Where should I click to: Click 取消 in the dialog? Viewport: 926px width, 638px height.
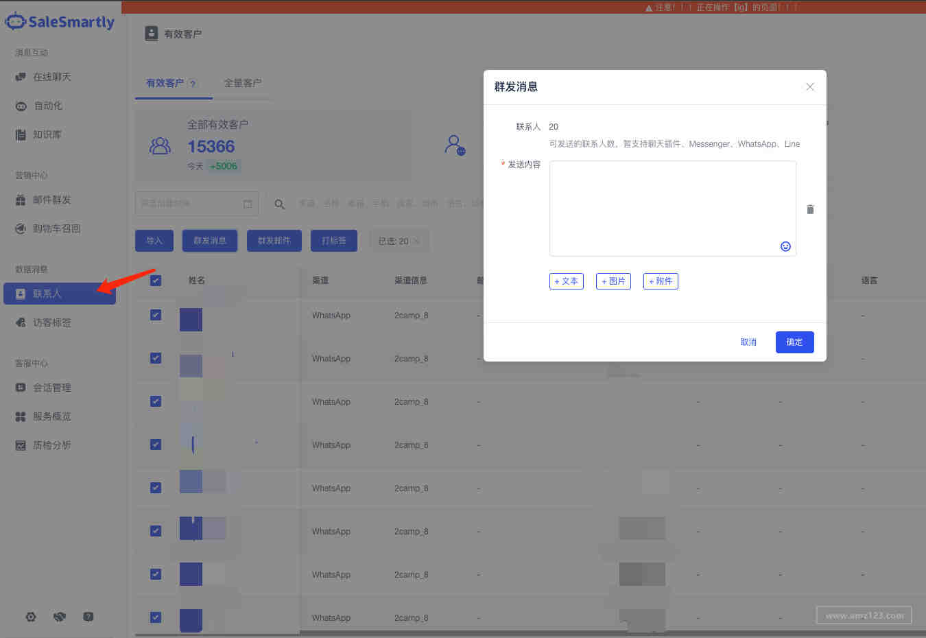[748, 342]
